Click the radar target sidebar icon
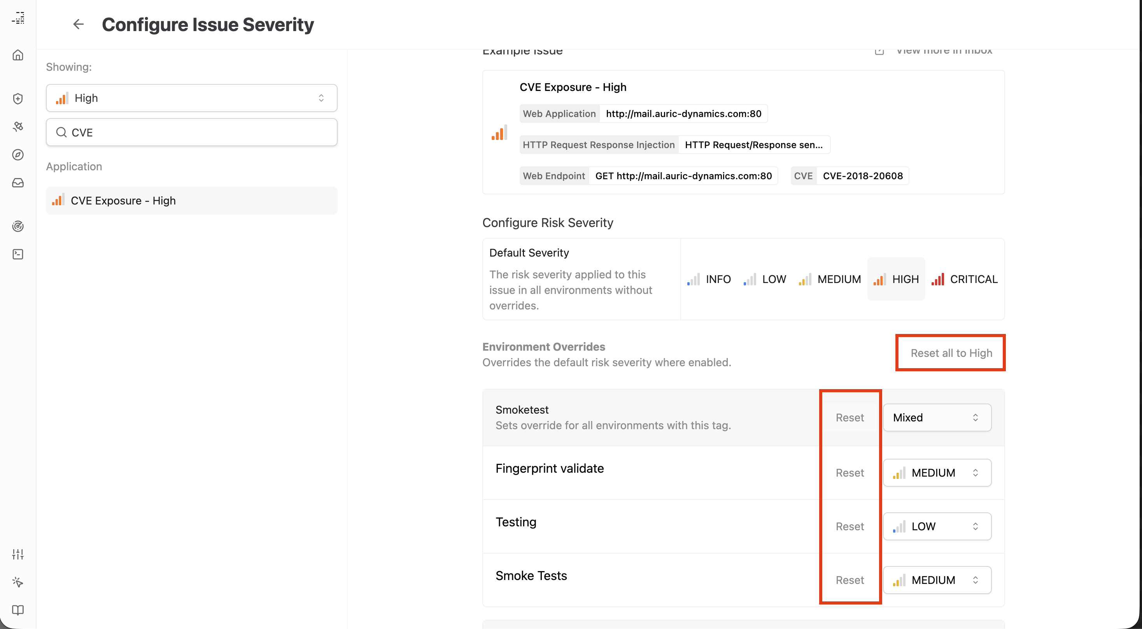Screen dimensions: 1142x629 [18, 226]
